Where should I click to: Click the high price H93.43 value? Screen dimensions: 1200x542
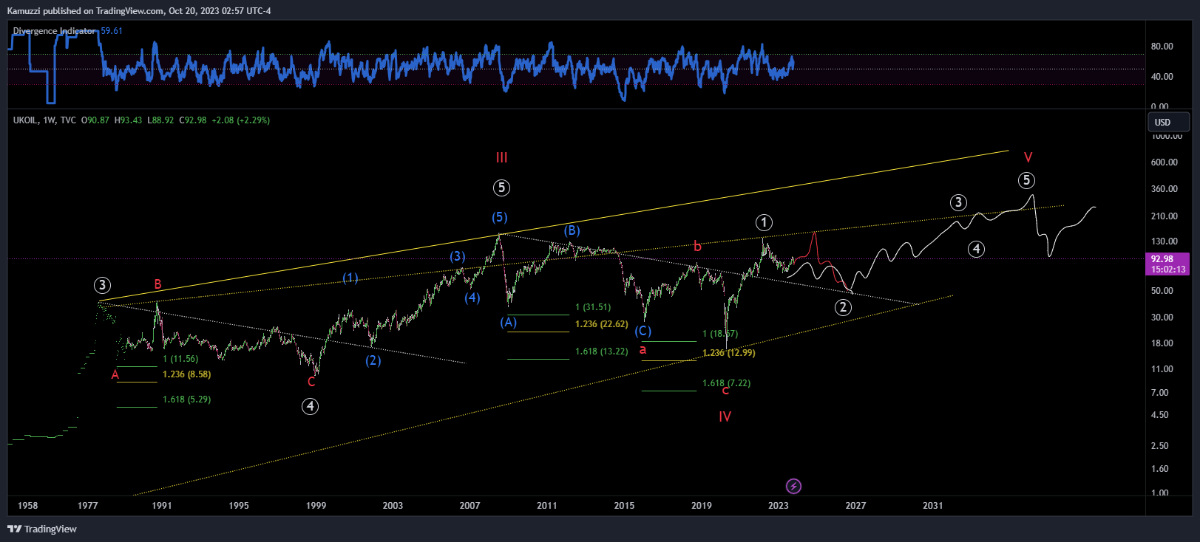point(129,120)
